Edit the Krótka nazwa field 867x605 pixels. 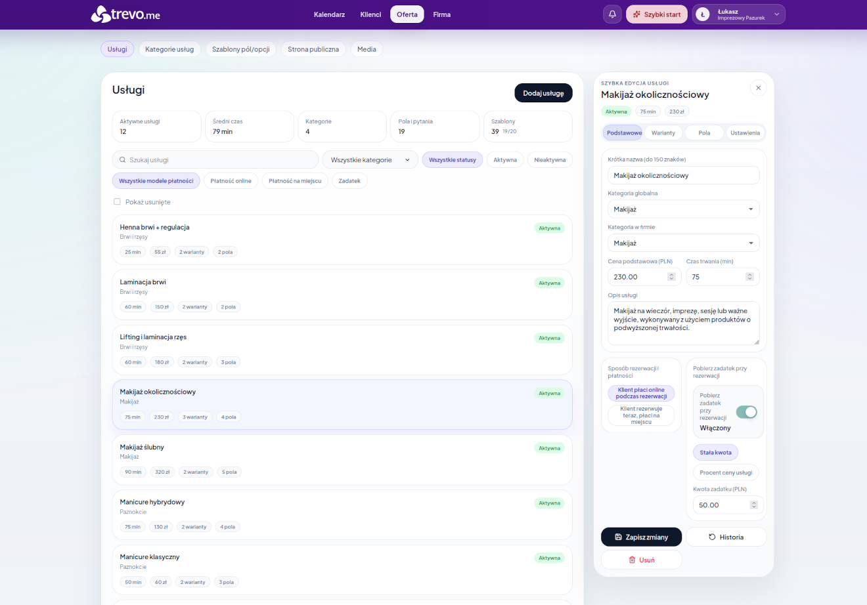(x=684, y=175)
